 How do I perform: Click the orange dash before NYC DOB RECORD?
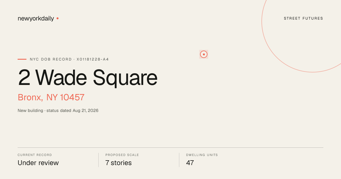tap(22, 59)
